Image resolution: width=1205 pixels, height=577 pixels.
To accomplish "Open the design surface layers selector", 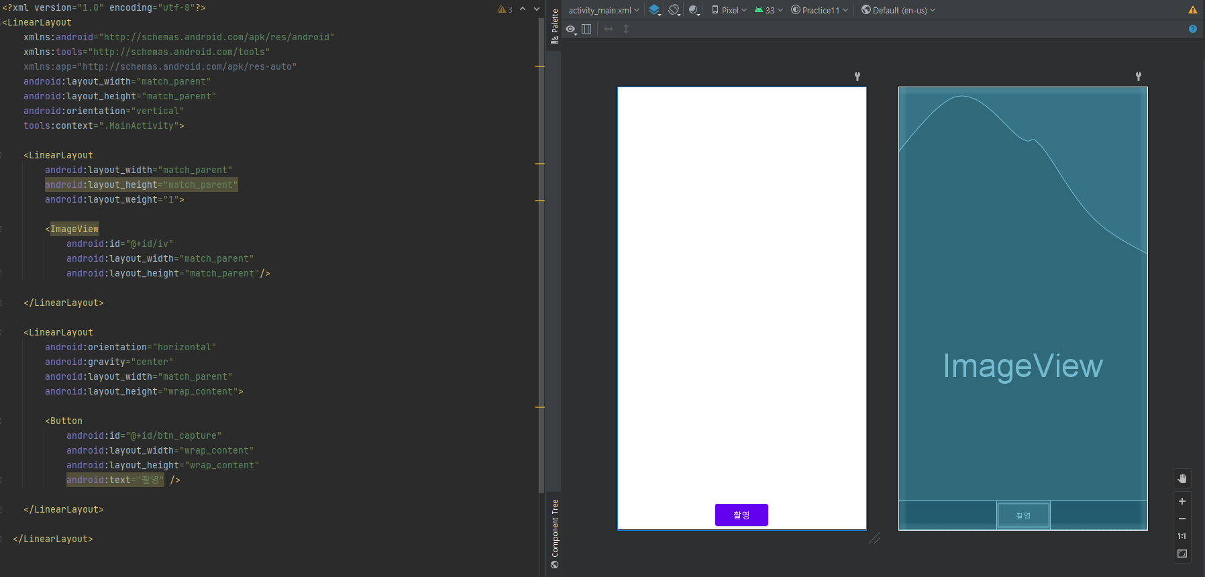I will (x=655, y=10).
